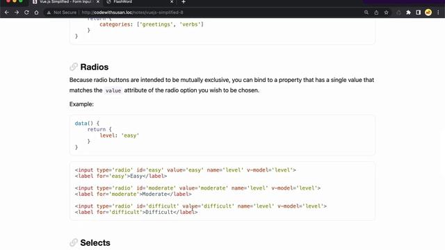Click the input line with id='easy'

tap(186, 170)
